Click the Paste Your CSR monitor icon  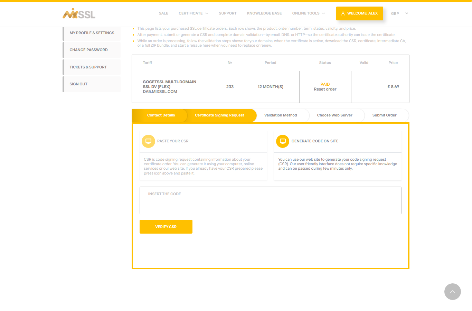click(x=148, y=141)
